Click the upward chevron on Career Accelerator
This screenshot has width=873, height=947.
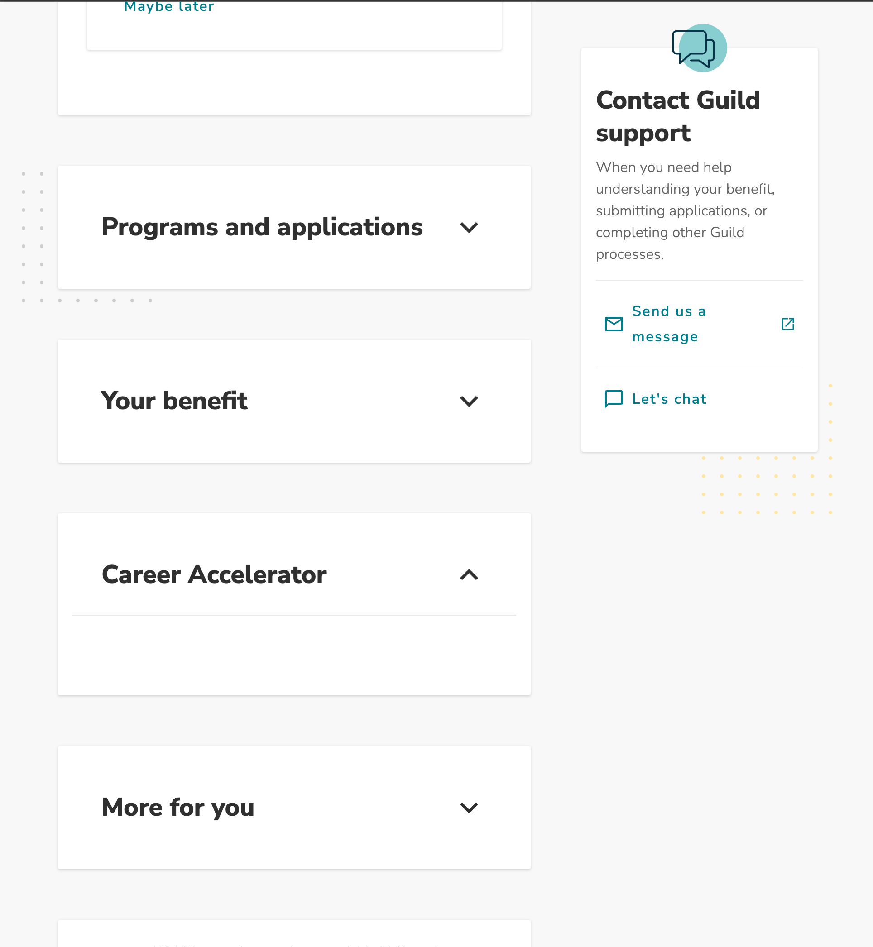pos(468,576)
